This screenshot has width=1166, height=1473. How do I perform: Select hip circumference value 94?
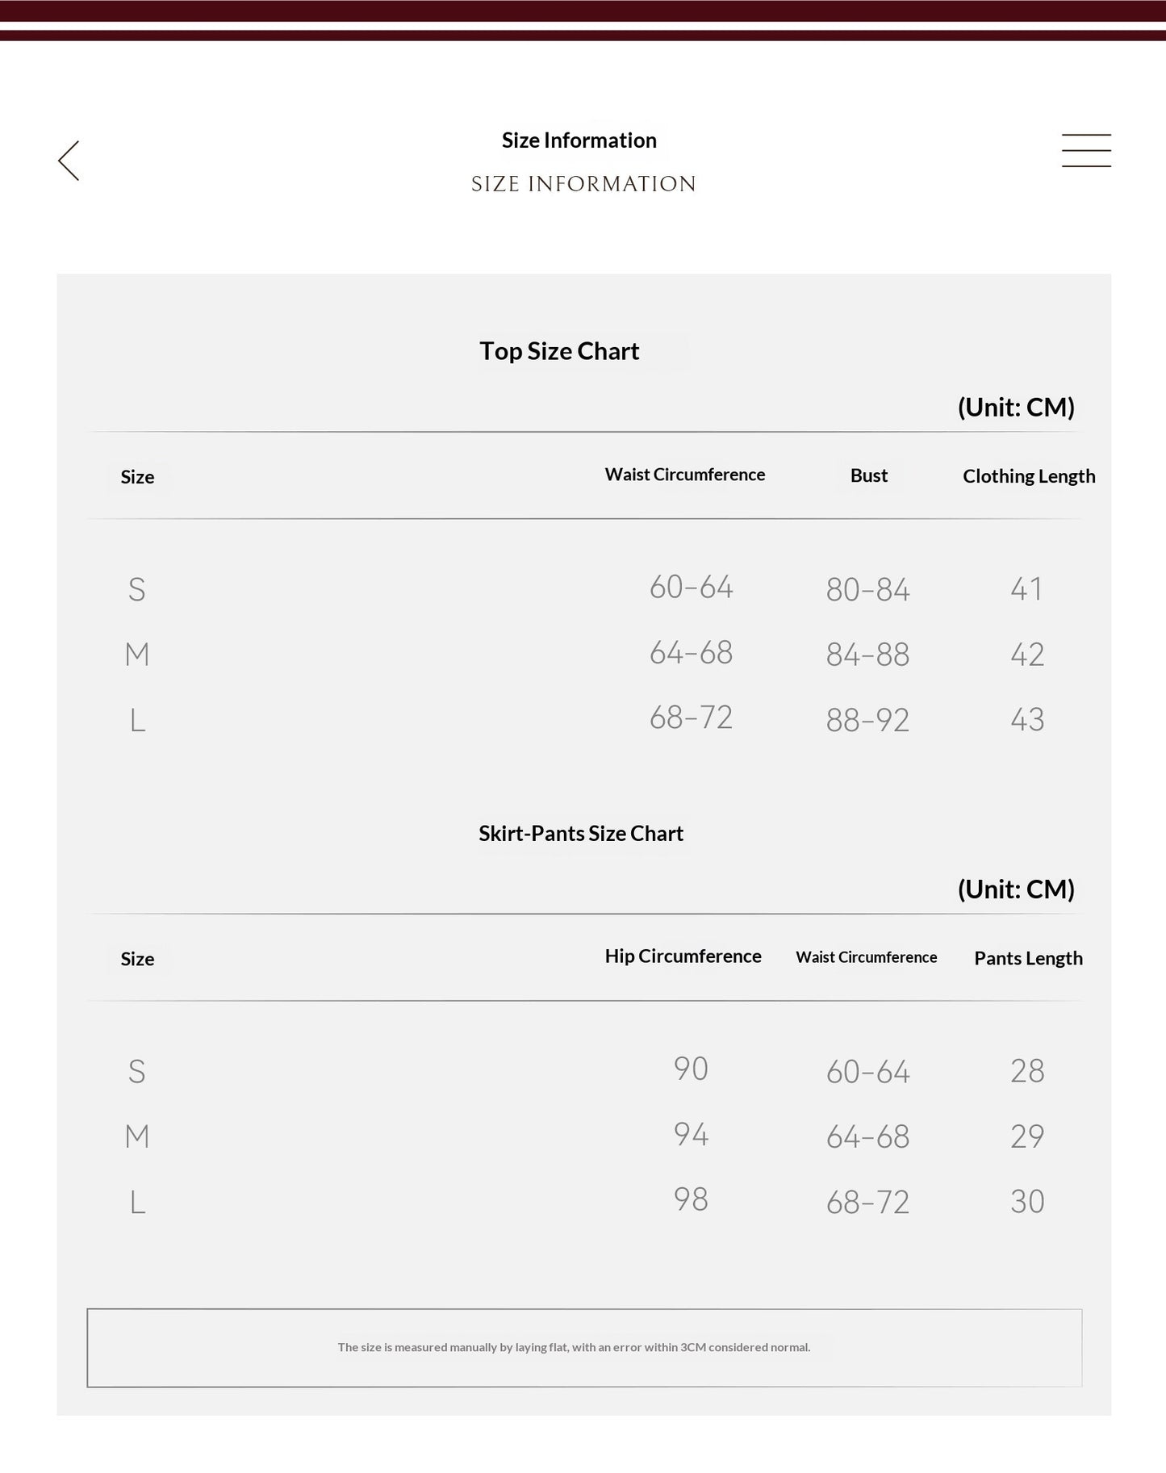(692, 1135)
